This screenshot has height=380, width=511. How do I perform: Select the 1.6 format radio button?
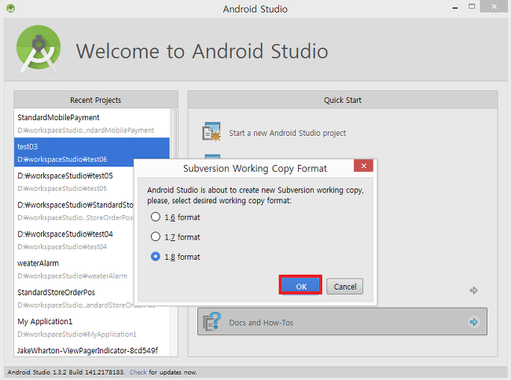[x=156, y=217]
